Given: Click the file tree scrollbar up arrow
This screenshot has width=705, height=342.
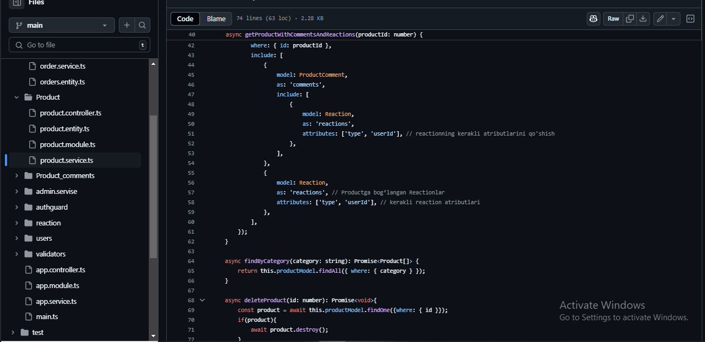Looking at the screenshot, I should click(154, 64).
